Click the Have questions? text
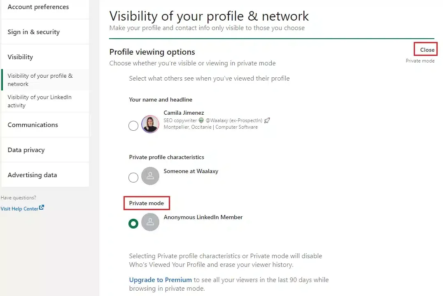The width and height of the screenshot is (443, 296). 19,197
